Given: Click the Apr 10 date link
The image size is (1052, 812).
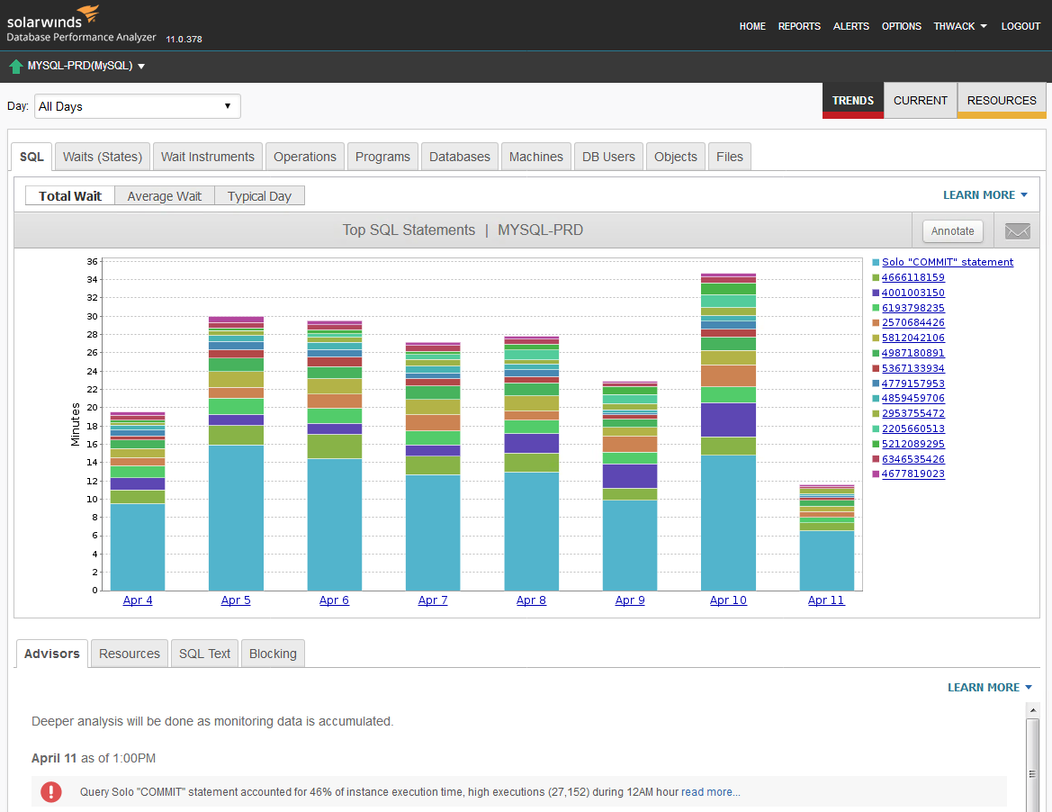Looking at the screenshot, I should [729, 600].
